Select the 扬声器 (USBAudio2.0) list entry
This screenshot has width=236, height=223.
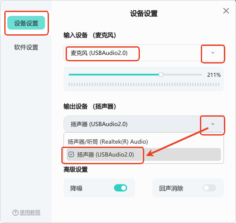point(144,154)
